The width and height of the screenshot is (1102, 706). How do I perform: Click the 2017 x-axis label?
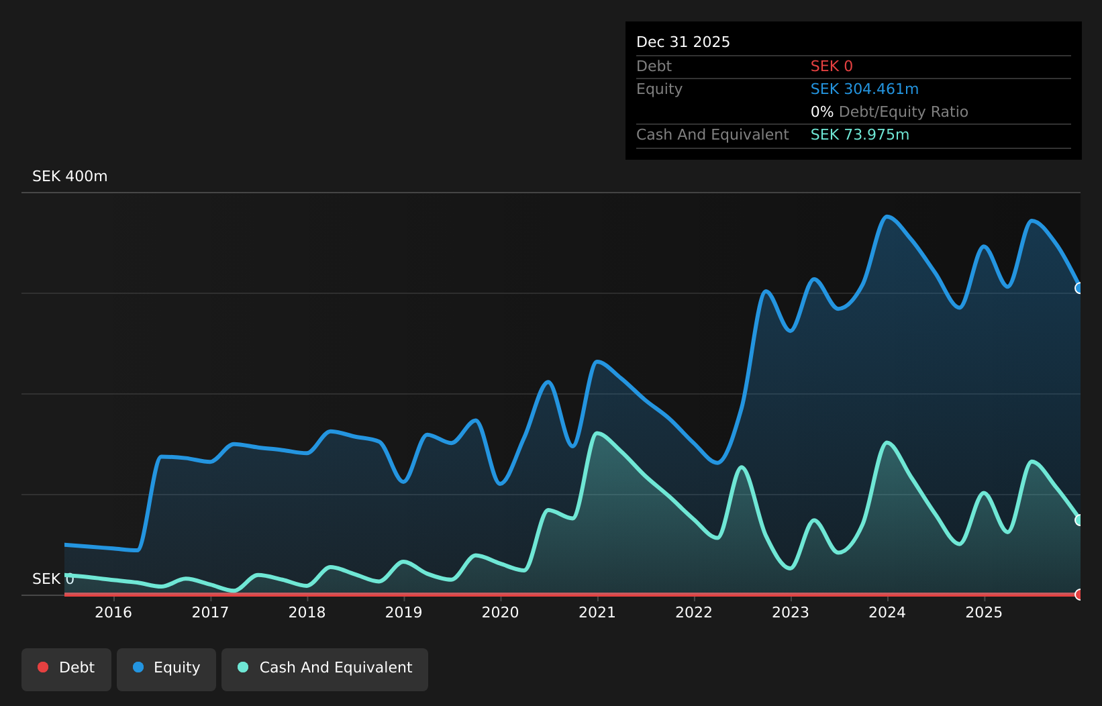point(210,612)
